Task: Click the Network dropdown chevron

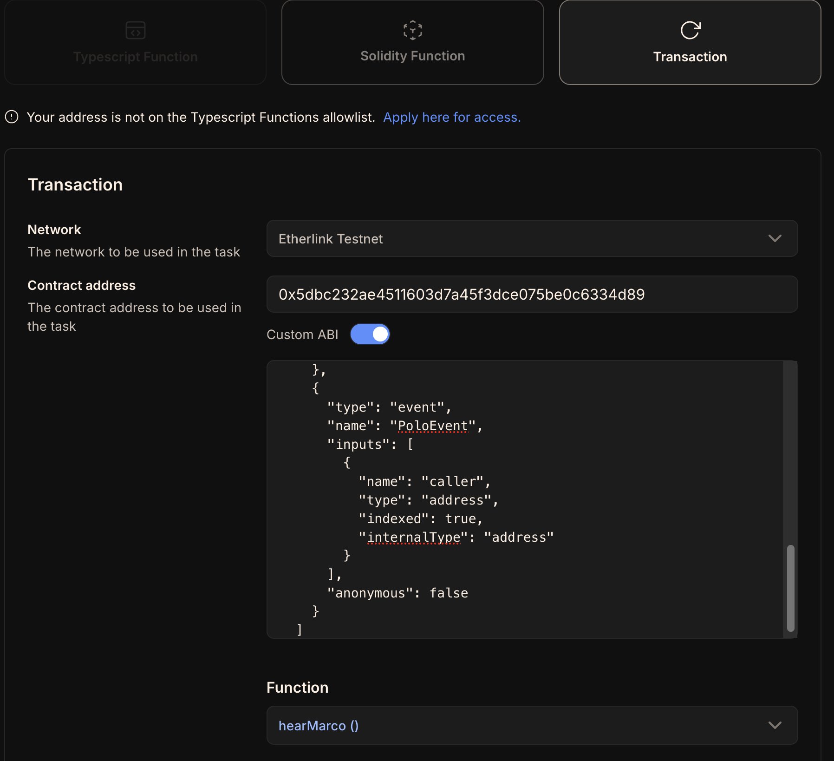Action: [x=775, y=238]
